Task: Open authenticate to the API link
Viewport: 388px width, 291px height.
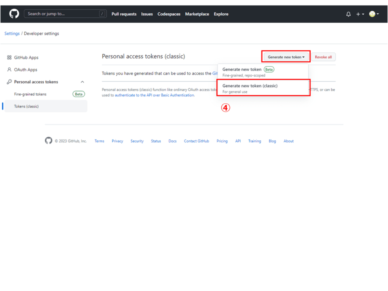Action: coord(155,95)
